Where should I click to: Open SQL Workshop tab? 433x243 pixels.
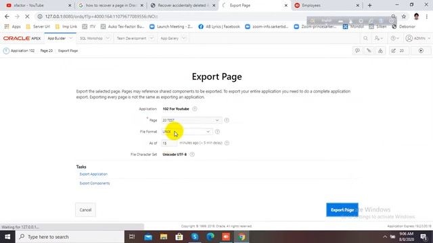91,38
